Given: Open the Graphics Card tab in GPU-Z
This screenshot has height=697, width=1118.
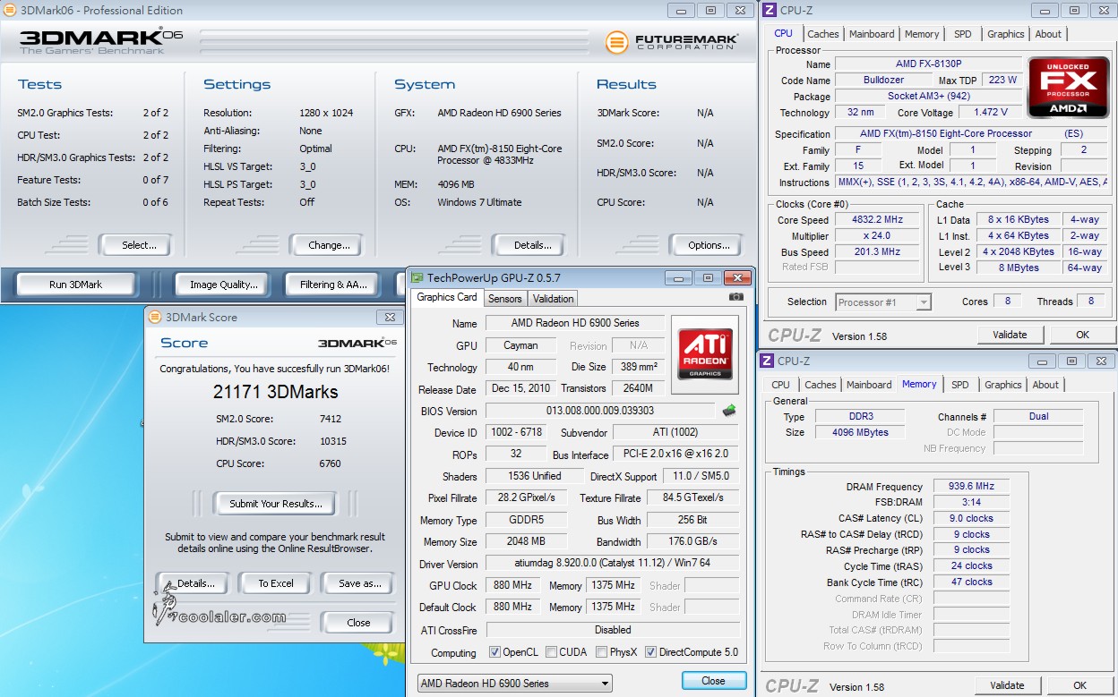Looking at the screenshot, I should click(448, 297).
